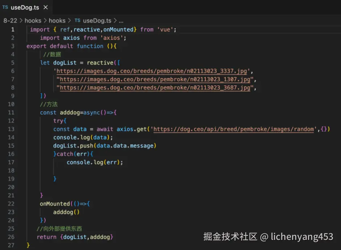The image size is (341, 250).
Task: Click 'console.log(data);' statement
Action: click(x=83, y=138)
